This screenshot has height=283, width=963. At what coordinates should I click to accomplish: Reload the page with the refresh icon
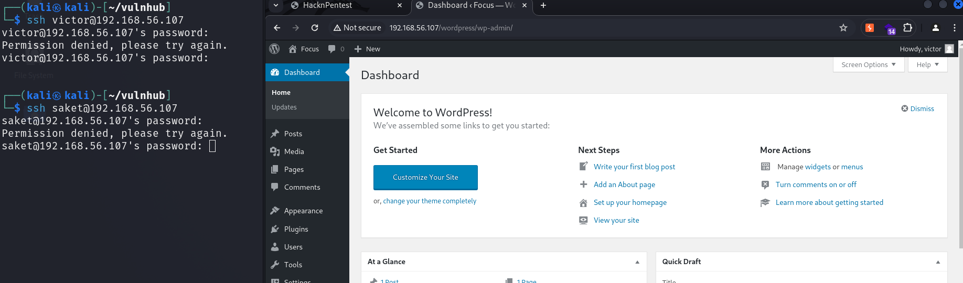(315, 28)
